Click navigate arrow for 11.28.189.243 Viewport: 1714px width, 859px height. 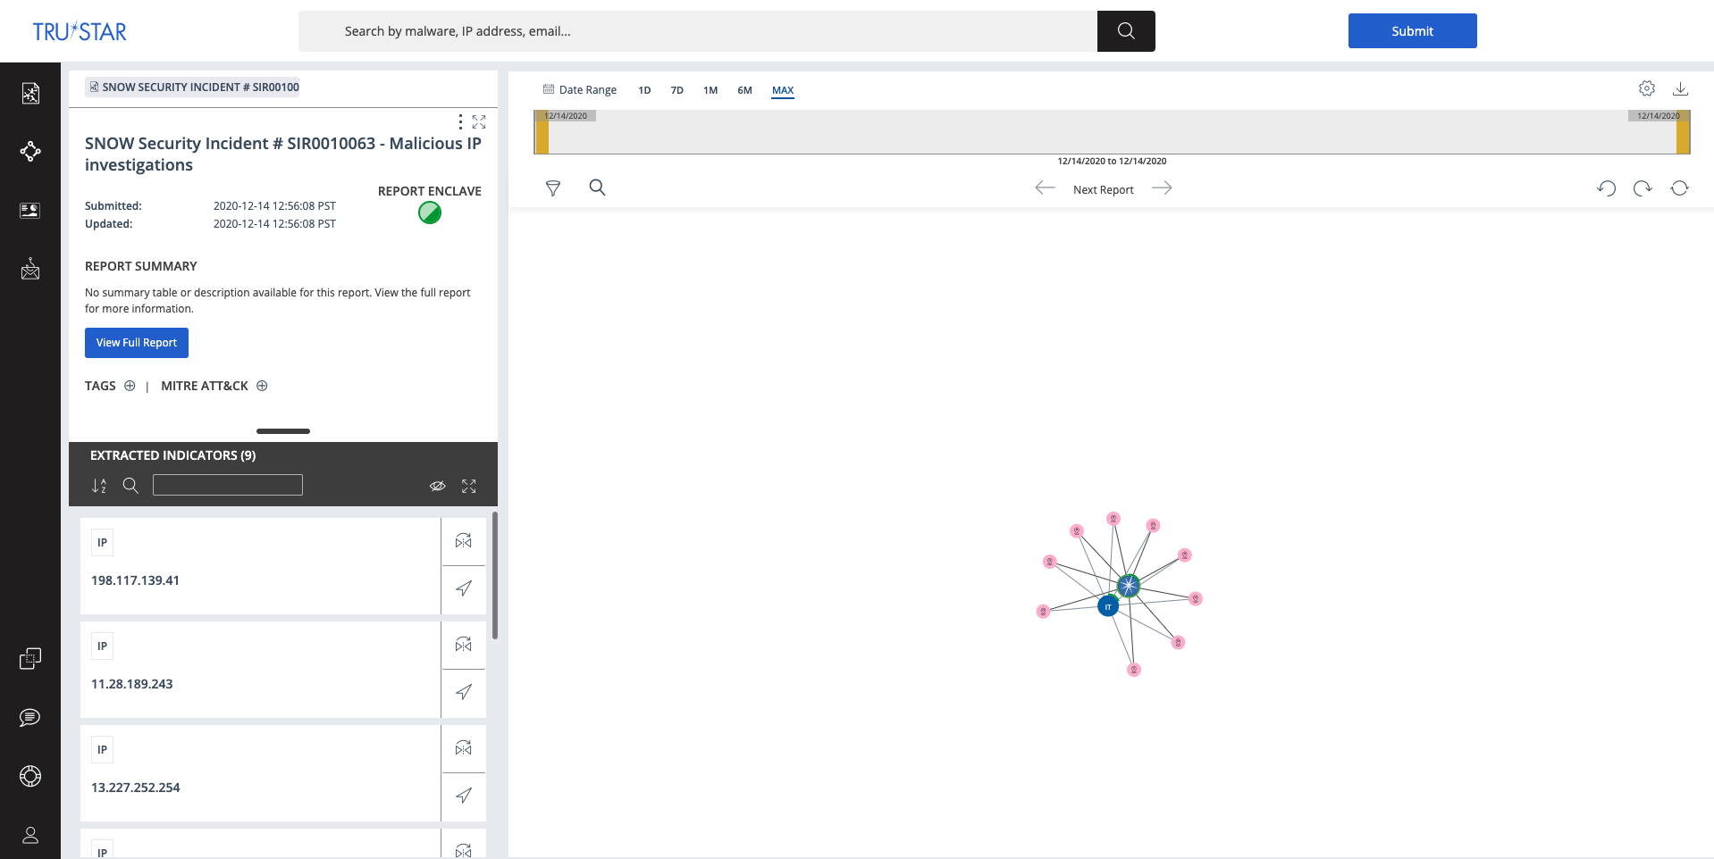[464, 692]
